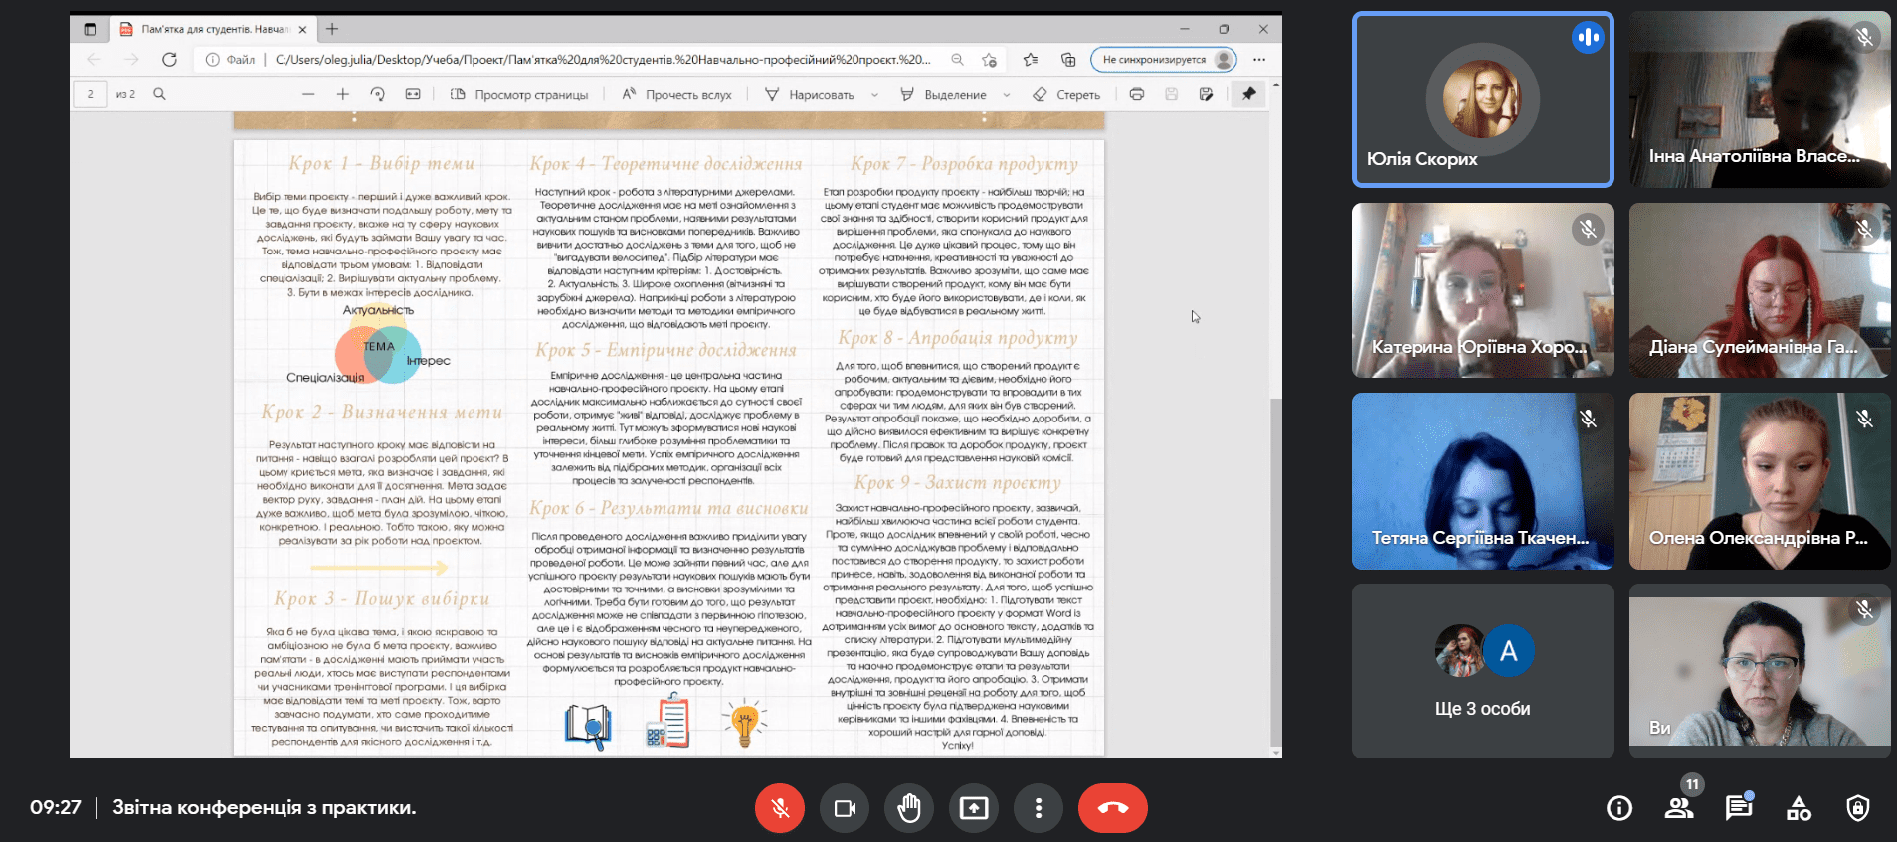The image size is (1897, 842).
Task: Click the Не синхронизируется profile button
Action: (x=1163, y=60)
